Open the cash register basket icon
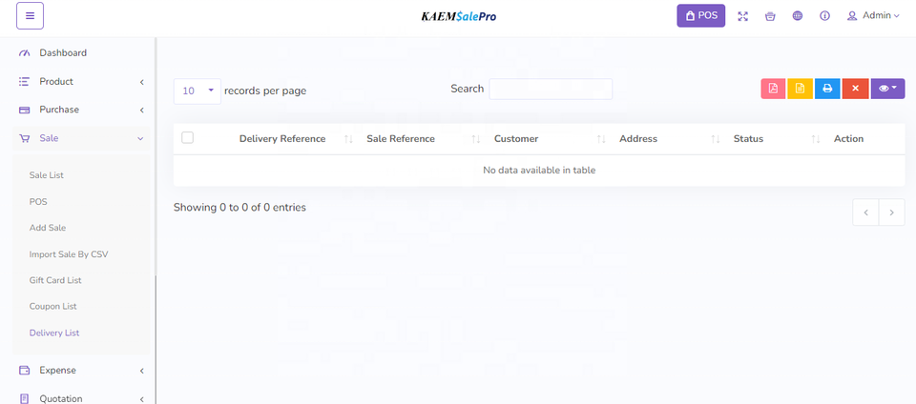Viewport: 916px width, 404px height. [x=770, y=16]
